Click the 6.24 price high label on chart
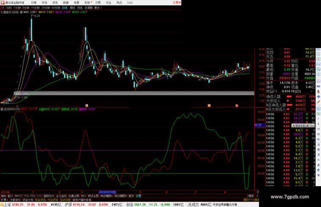 (37, 16)
